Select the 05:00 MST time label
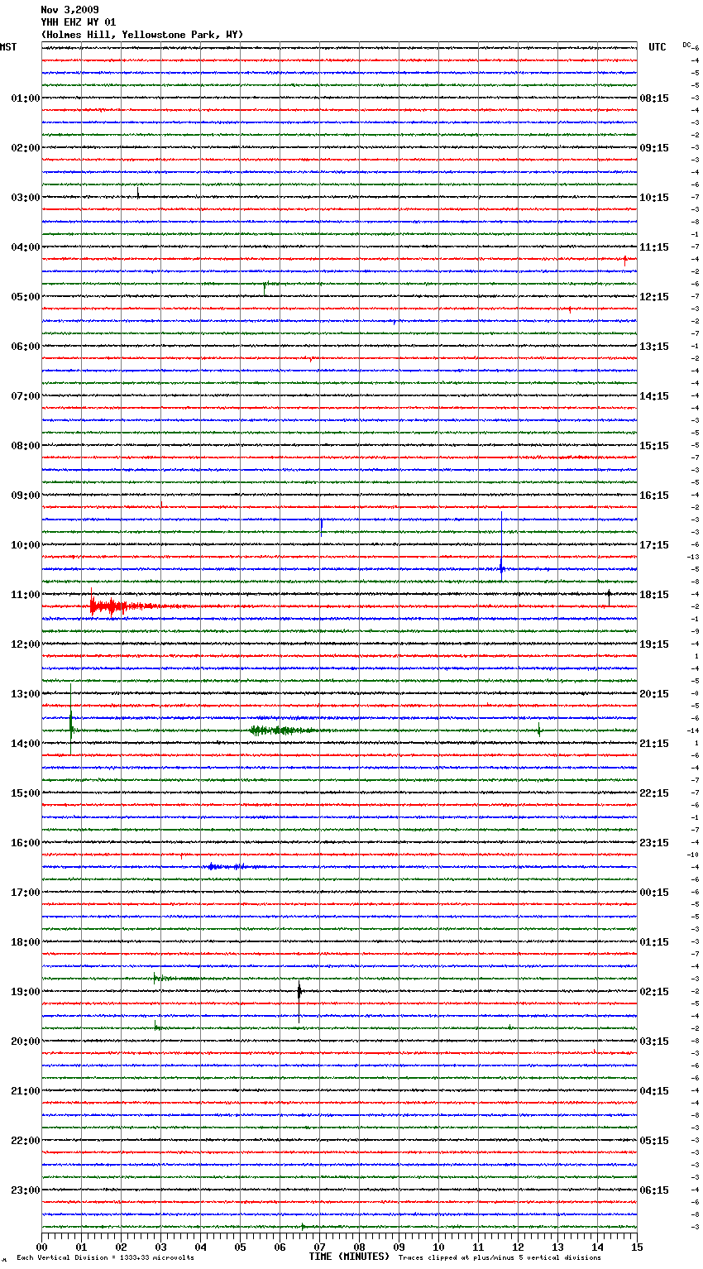This screenshot has width=703, height=1269. point(26,297)
